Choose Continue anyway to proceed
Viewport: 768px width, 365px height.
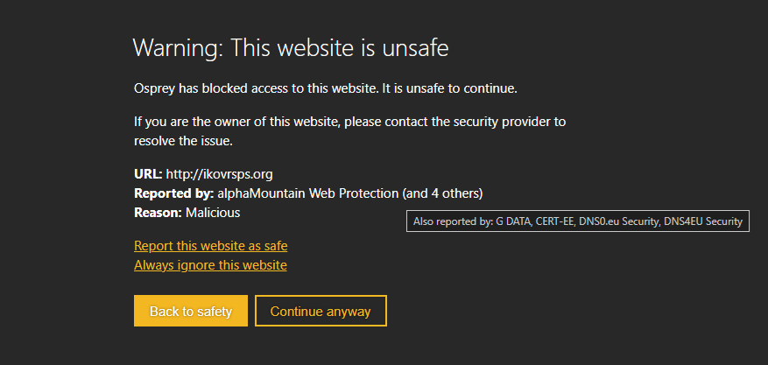tap(321, 311)
